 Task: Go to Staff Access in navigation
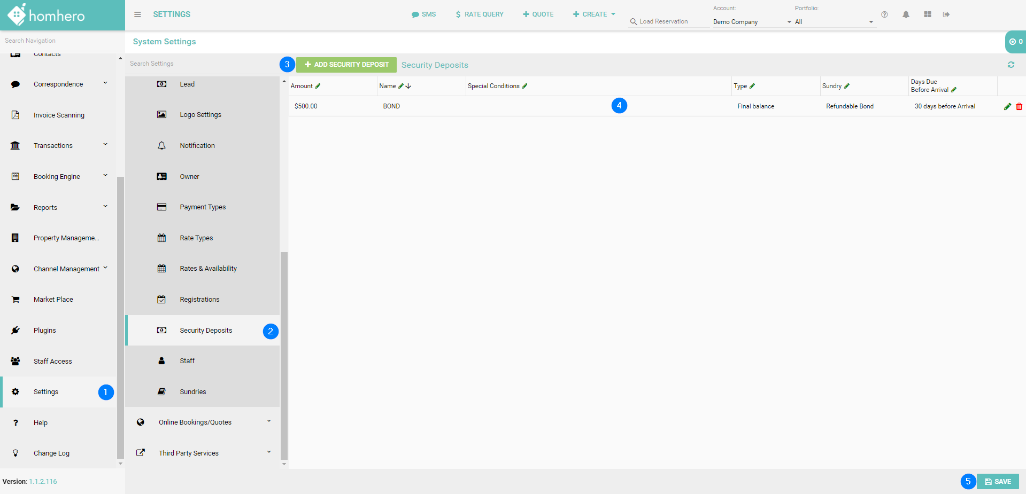coord(52,362)
